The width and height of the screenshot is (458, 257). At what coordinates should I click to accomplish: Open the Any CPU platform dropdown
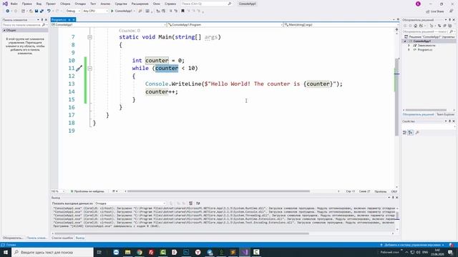click(x=95, y=11)
